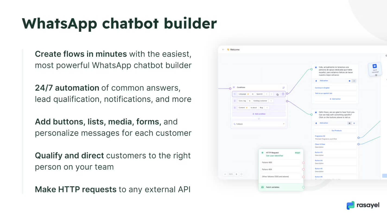This screenshot has width=387, height=217.
Task: Click message icon beside Hello there text
Action: [316, 112]
